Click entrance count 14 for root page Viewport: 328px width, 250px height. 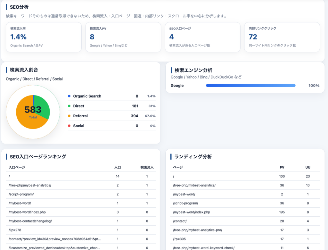[118, 176]
